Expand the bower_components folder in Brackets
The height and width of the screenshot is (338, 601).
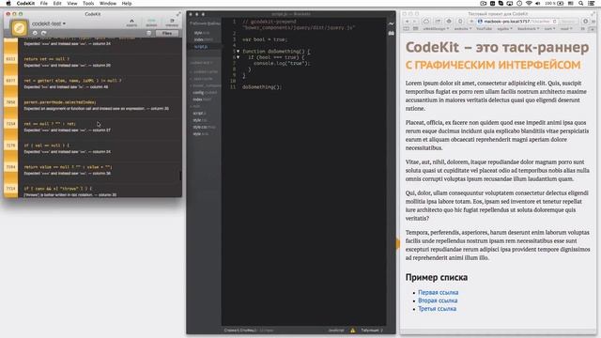click(x=207, y=85)
